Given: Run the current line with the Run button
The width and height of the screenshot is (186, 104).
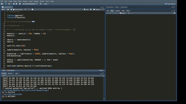Looking at the screenshot, I should click(86, 10).
